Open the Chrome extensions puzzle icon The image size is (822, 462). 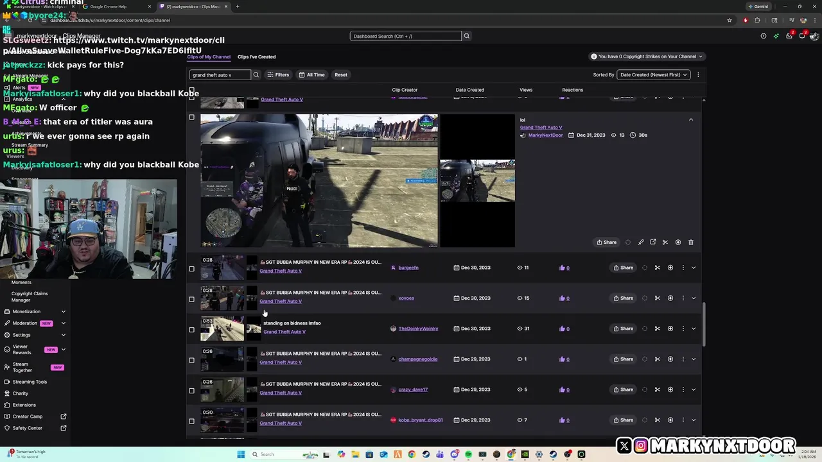(x=757, y=20)
